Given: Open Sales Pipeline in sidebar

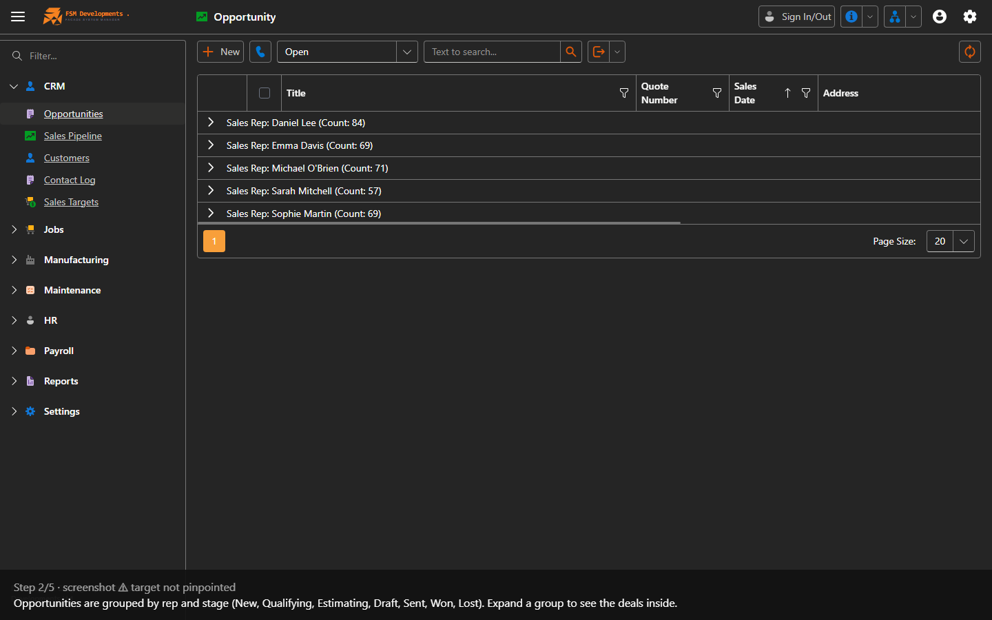Looking at the screenshot, I should (73, 136).
